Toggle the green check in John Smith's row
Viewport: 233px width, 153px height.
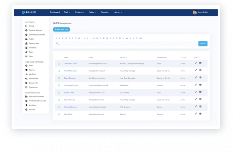point(59,114)
